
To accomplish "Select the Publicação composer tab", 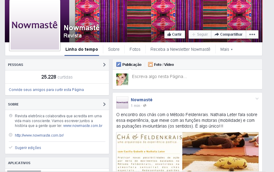I will pos(129,65).
